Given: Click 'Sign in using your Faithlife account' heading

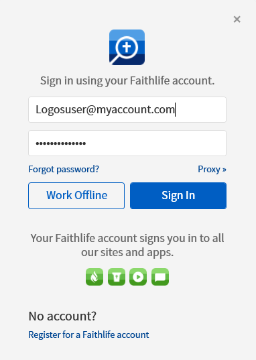Looking at the screenshot, I should (127, 81).
